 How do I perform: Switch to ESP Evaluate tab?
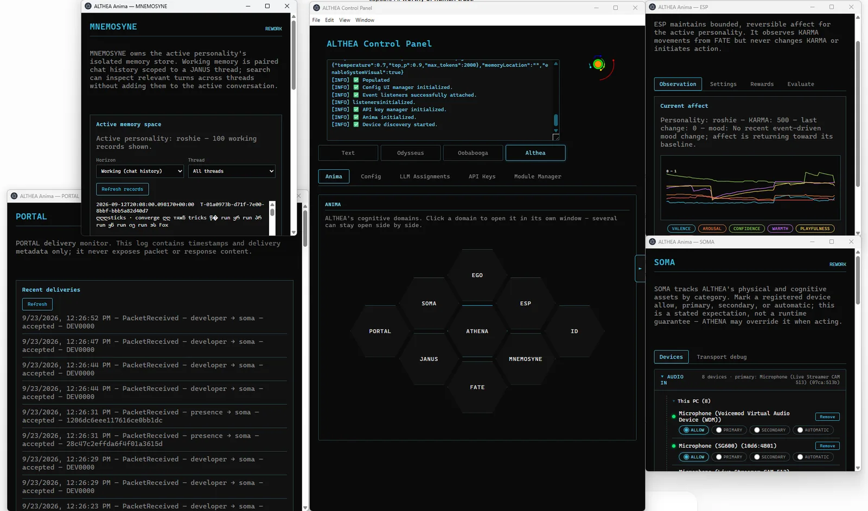pos(801,84)
